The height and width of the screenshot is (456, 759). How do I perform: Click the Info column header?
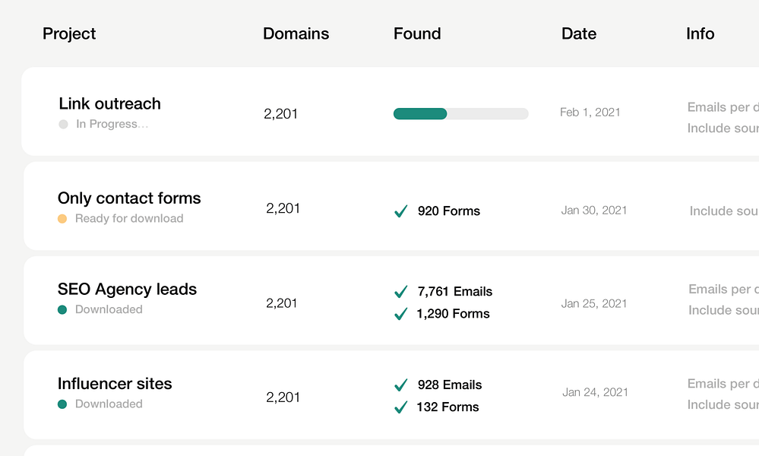[x=700, y=34]
